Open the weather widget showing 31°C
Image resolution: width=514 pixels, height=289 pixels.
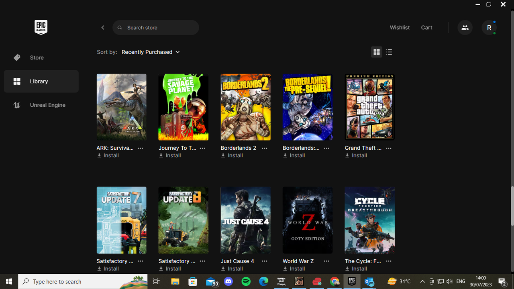click(399, 281)
